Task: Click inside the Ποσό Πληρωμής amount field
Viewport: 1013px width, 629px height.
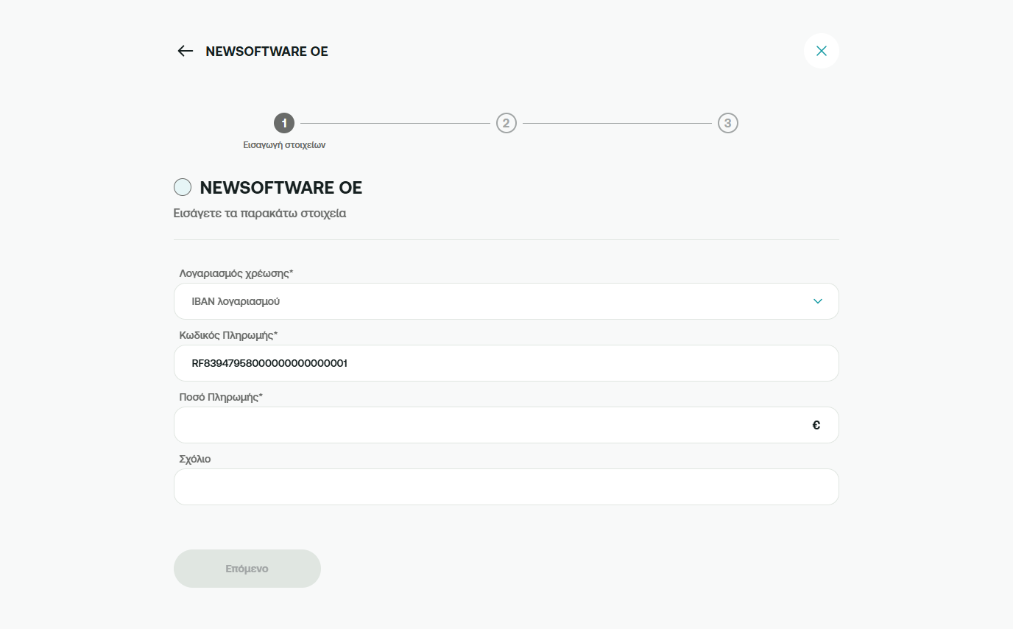Action: tap(486, 425)
